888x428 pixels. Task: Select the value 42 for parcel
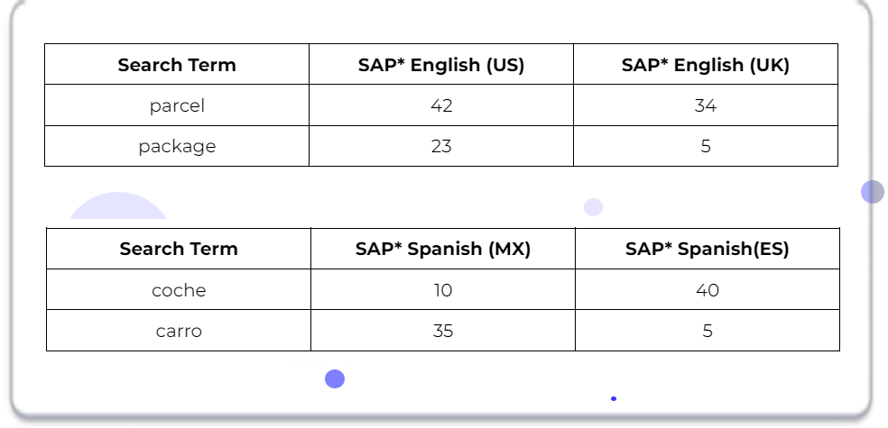tap(441, 105)
